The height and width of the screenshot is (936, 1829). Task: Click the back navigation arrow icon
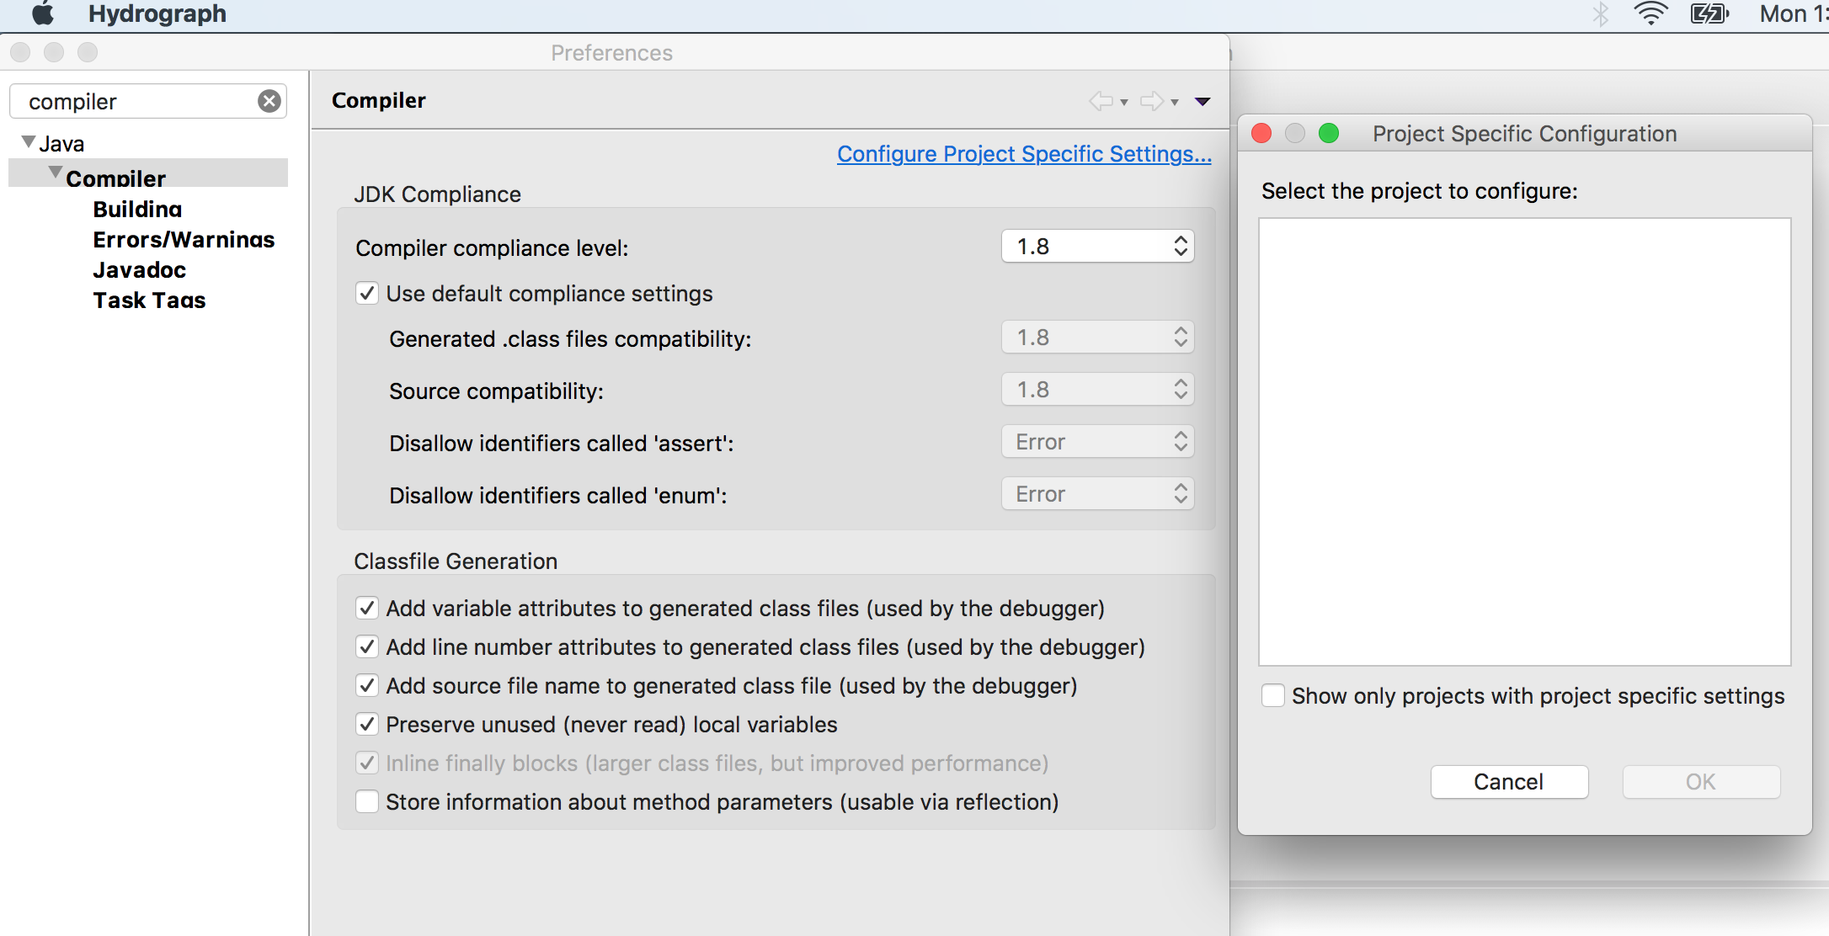point(1101,101)
